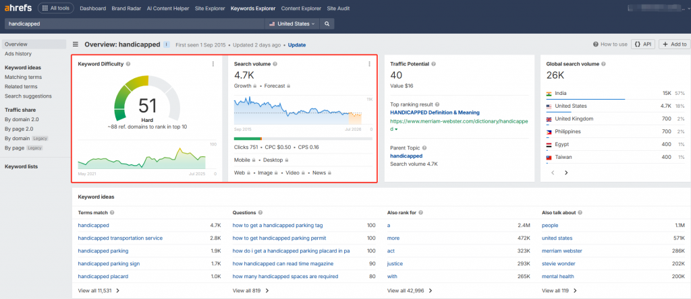Viewport: 691px width, 299px height.
Task: Click Traffic Potential help icon
Action: click(x=434, y=64)
